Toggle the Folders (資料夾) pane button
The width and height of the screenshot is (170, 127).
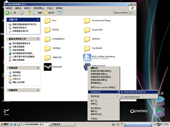(x=49, y=13)
